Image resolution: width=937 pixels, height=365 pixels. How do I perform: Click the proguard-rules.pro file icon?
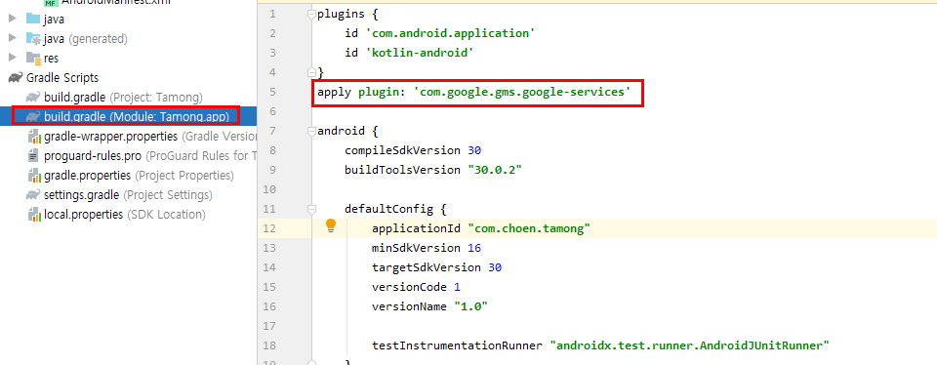(33, 156)
